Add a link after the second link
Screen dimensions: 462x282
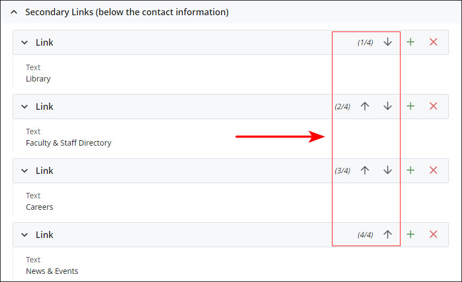(x=410, y=106)
